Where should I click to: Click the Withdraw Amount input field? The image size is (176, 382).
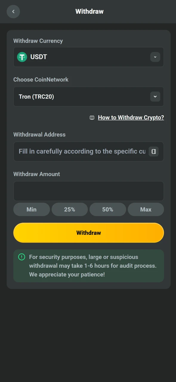tap(89, 191)
